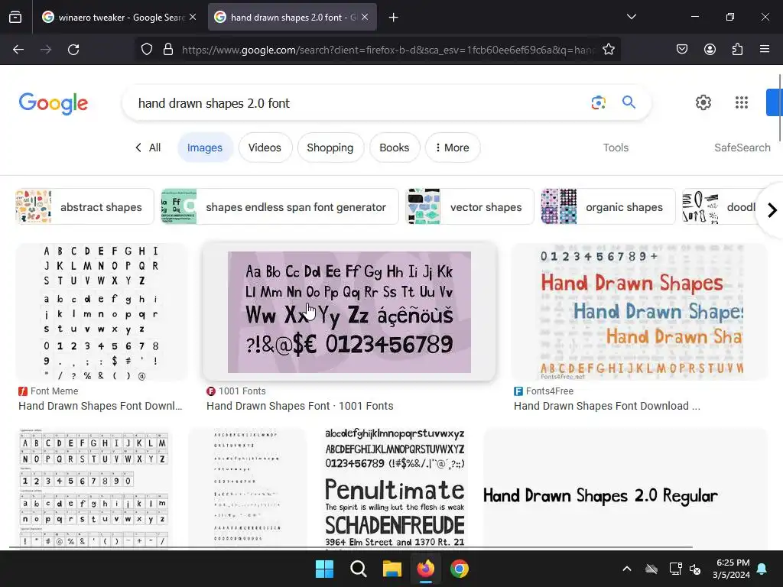This screenshot has width=783, height=587.
Task: Open boxed character map image result
Action: click(94, 488)
